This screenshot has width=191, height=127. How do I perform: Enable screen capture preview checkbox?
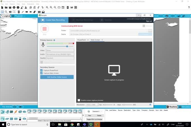[x=79, y=100]
